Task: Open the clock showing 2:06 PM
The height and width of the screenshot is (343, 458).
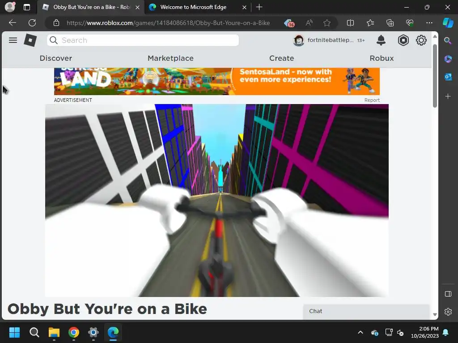Action: click(425, 332)
